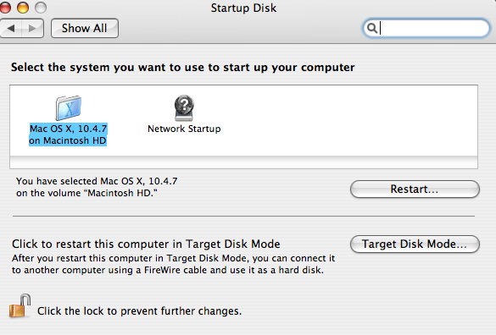Choose the Network Startup globe icon

[184, 108]
